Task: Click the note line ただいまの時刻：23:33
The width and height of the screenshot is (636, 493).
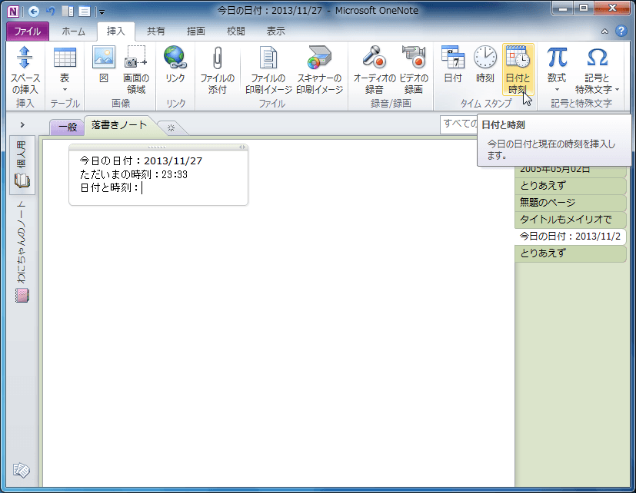Action: pyautogui.click(x=134, y=174)
